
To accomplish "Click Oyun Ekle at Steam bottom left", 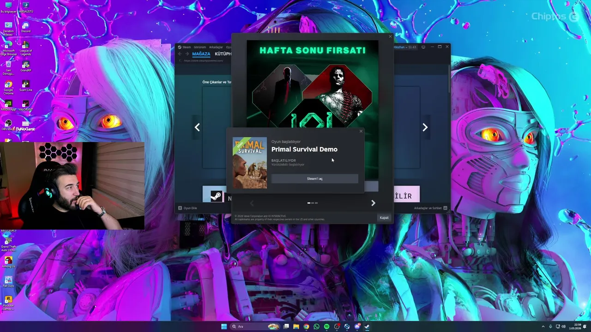I will click(x=187, y=208).
